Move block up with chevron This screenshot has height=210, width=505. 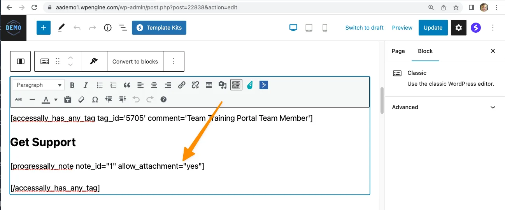(x=70, y=57)
